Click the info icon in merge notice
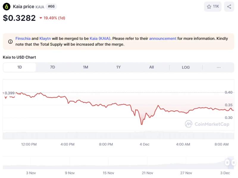This screenshot has width=238, height=178. [10, 42]
